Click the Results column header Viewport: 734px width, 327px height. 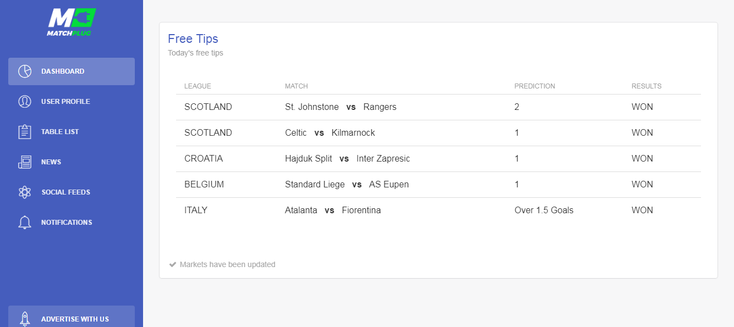[x=646, y=86]
